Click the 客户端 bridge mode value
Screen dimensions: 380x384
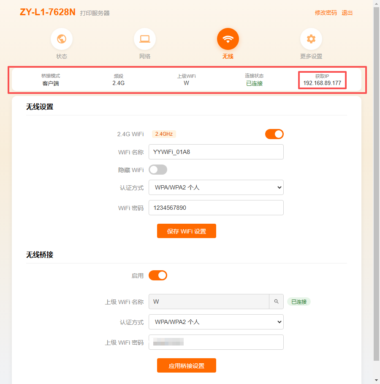coord(51,83)
